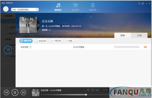Click Send All to device button

coord(41,41)
